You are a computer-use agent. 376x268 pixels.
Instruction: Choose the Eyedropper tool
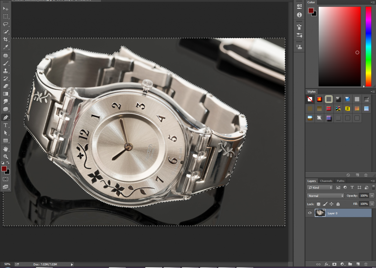[6, 47]
